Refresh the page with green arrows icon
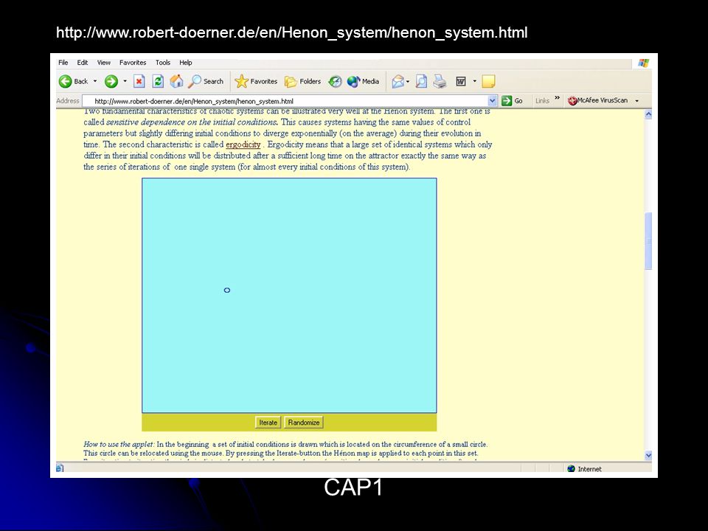 pyautogui.click(x=158, y=81)
